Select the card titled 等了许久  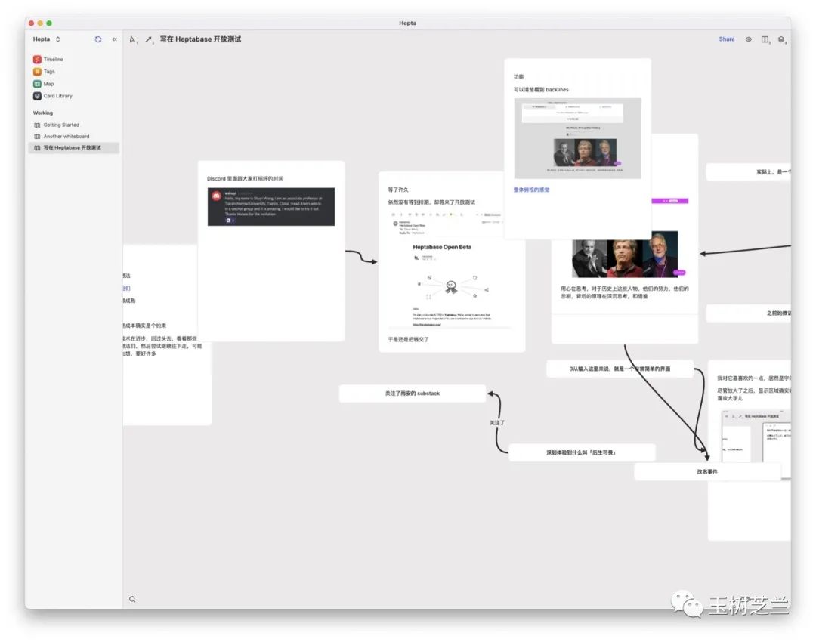(452, 261)
